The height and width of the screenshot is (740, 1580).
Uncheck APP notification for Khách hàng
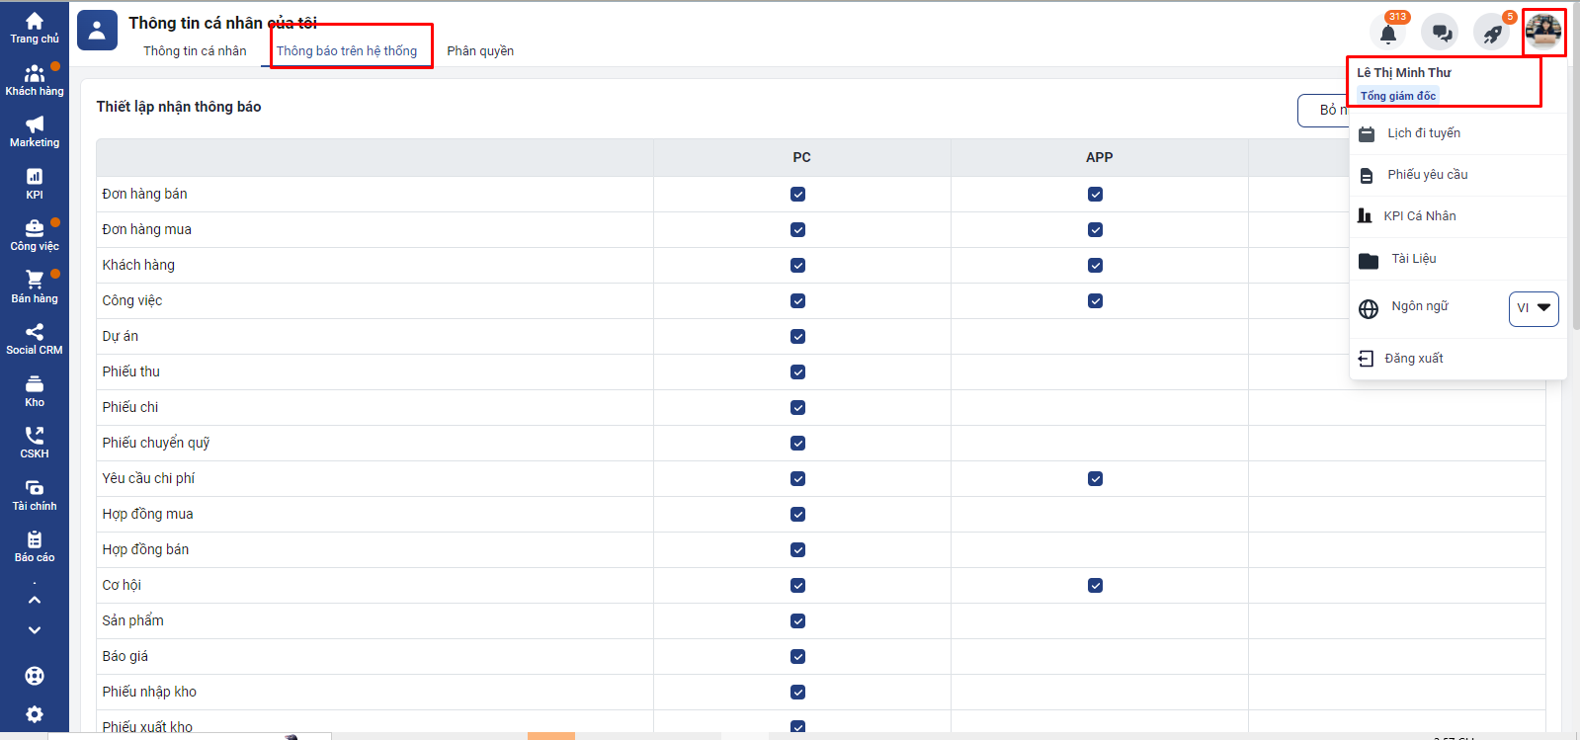(x=1095, y=266)
